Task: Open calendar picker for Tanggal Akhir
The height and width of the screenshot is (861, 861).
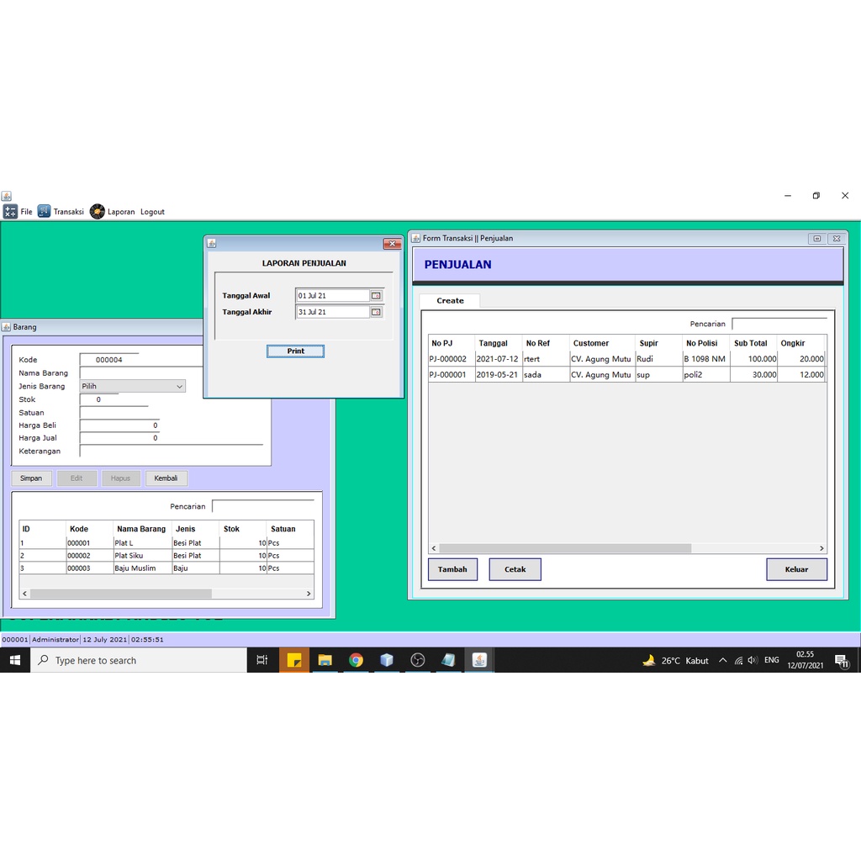Action: [376, 312]
